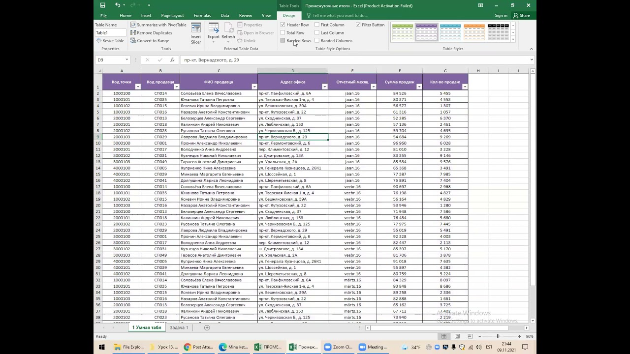This screenshot has height=354, width=630.
Task: Open the filter dropdown for Кол-во продаж
Action: coord(465,87)
